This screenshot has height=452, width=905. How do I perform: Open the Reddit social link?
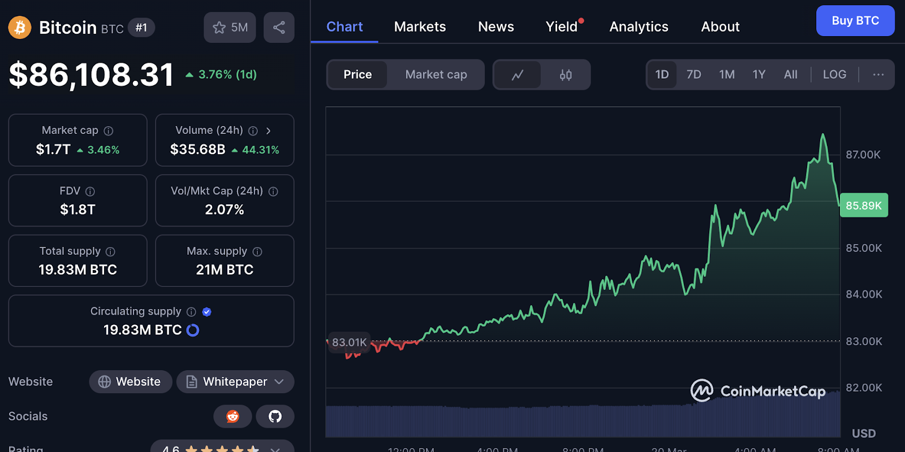tap(232, 416)
